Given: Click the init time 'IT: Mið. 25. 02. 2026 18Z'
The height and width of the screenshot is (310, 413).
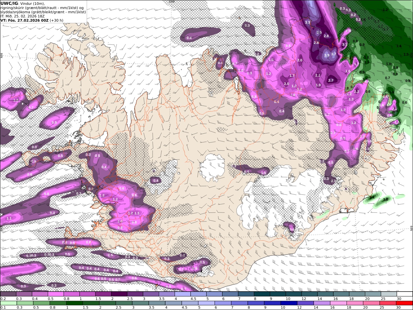Looking at the screenshot, I should 22,16.
